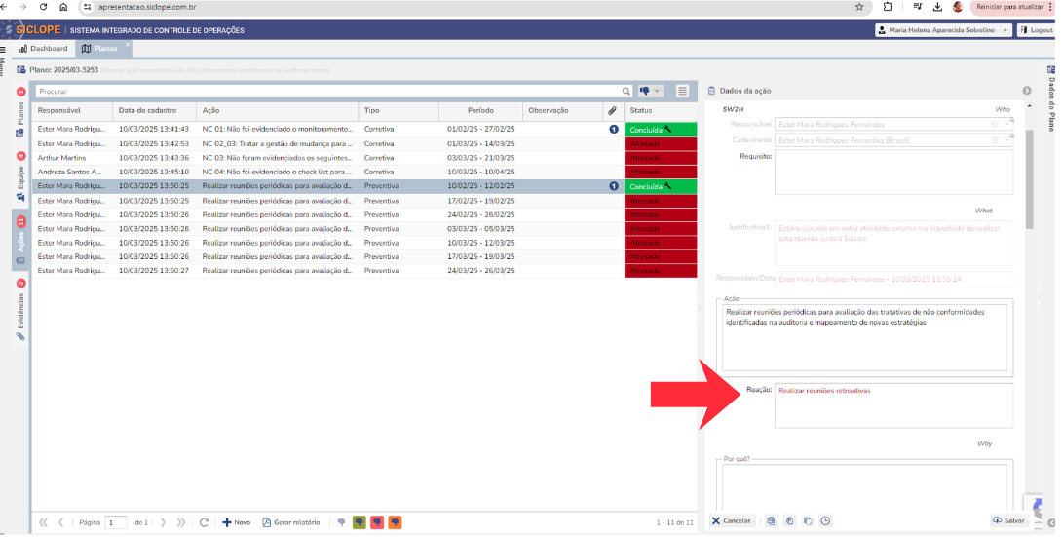This screenshot has height=537, width=1063.
Task: Click the list view icon beside the search bar
Action: click(683, 91)
